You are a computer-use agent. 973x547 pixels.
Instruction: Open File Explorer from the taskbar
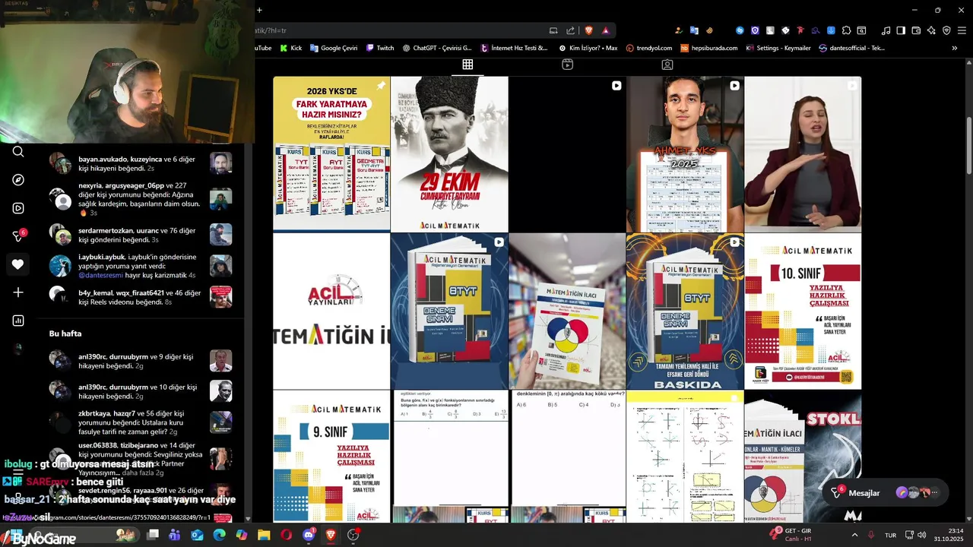(x=264, y=535)
